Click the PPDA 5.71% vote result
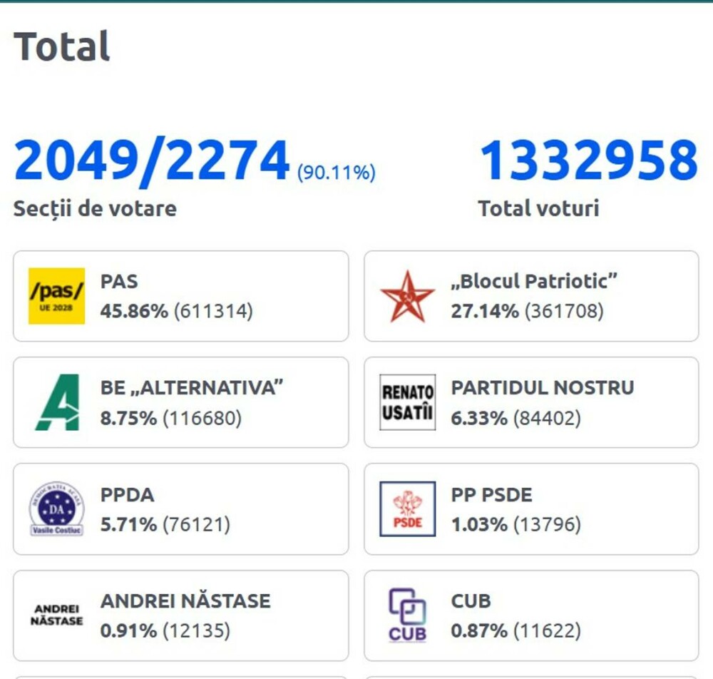This screenshot has width=713, height=679. 165,525
